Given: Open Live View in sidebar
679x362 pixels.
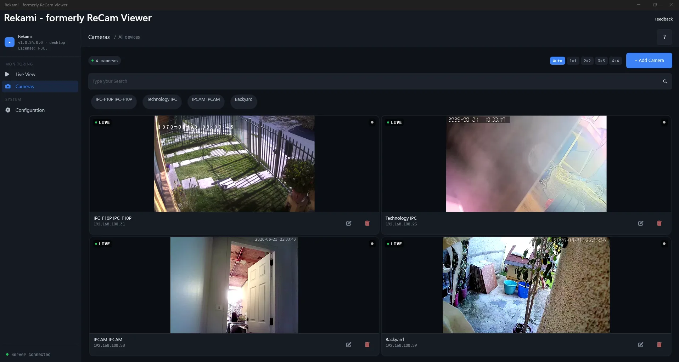Looking at the screenshot, I should point(40,74).
